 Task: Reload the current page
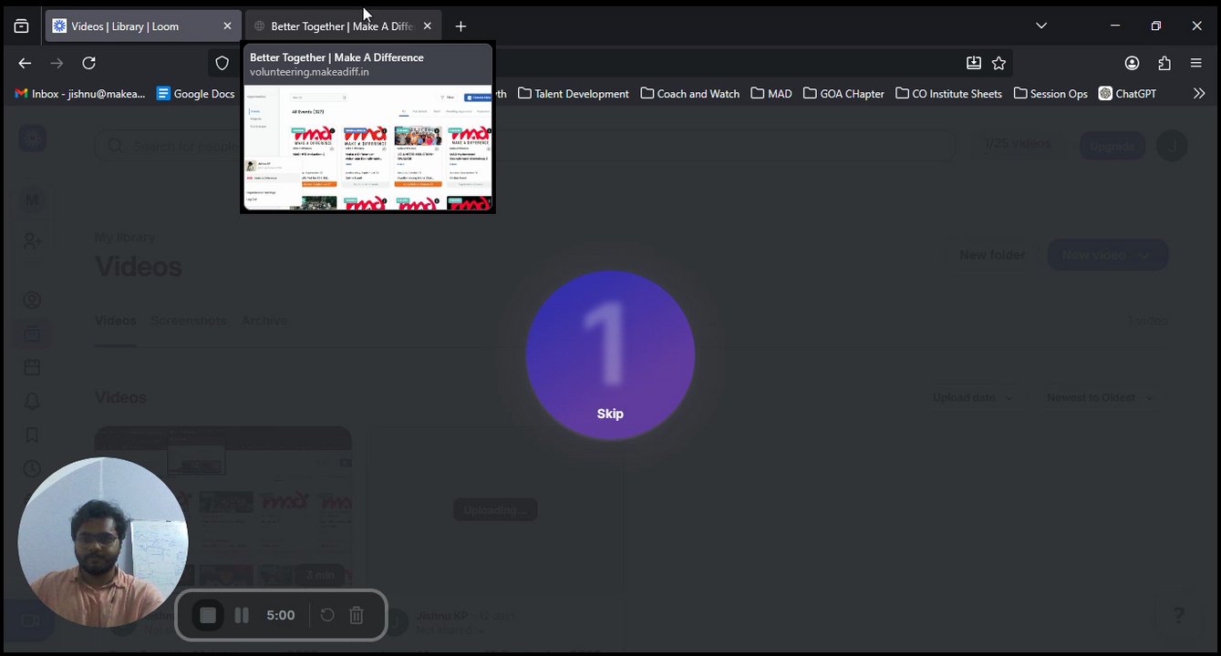(x=88, y=63)
